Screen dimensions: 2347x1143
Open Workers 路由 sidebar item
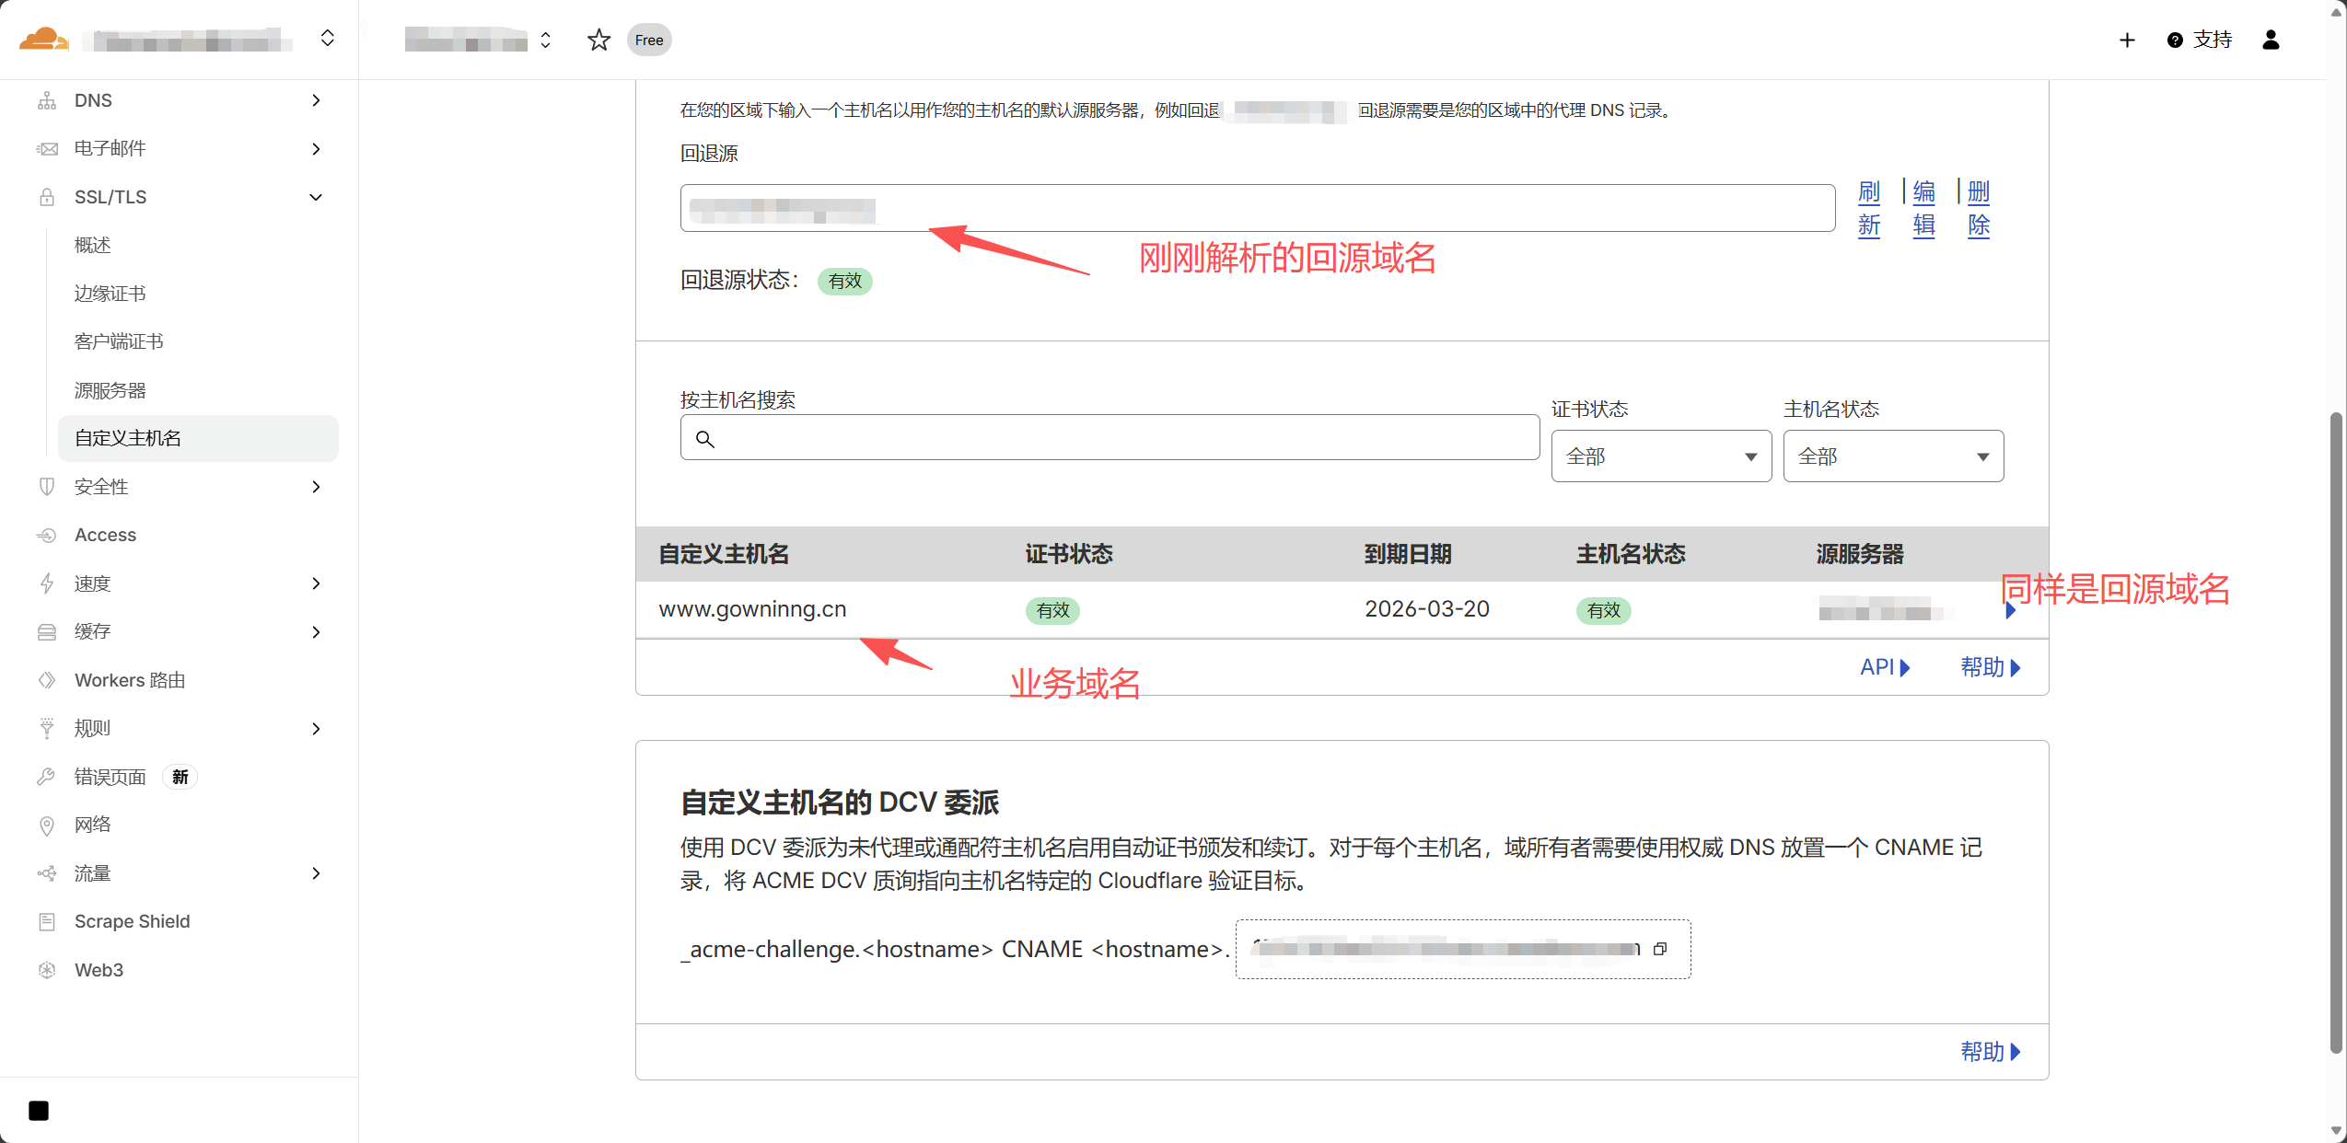point(130,680)
